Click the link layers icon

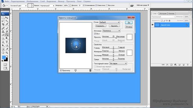163,65
